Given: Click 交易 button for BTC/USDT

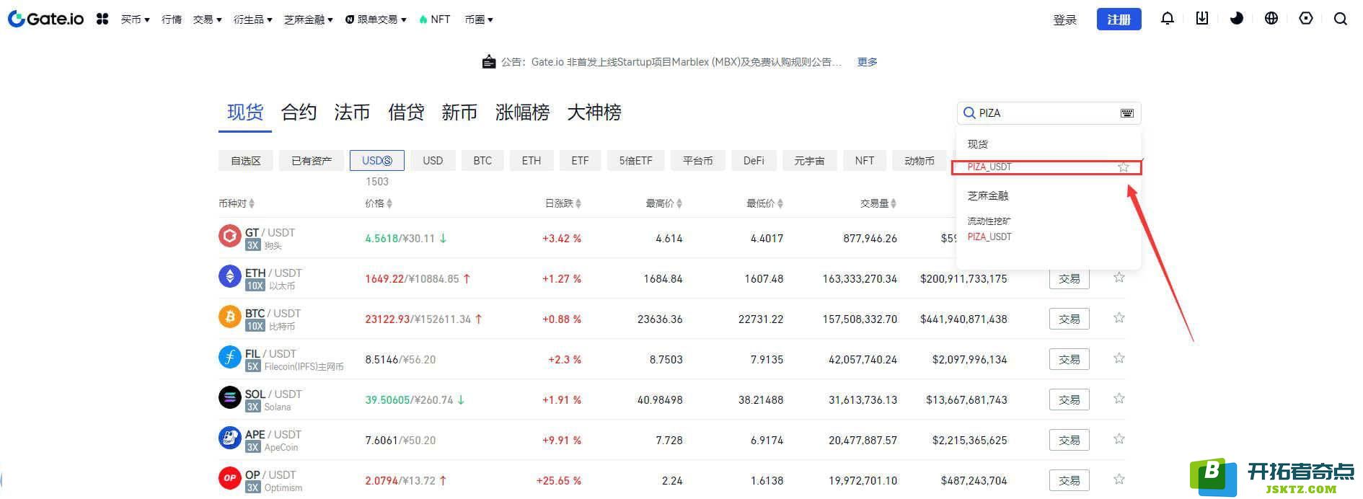Looking at the screenshot, I should pos(1069,319).
